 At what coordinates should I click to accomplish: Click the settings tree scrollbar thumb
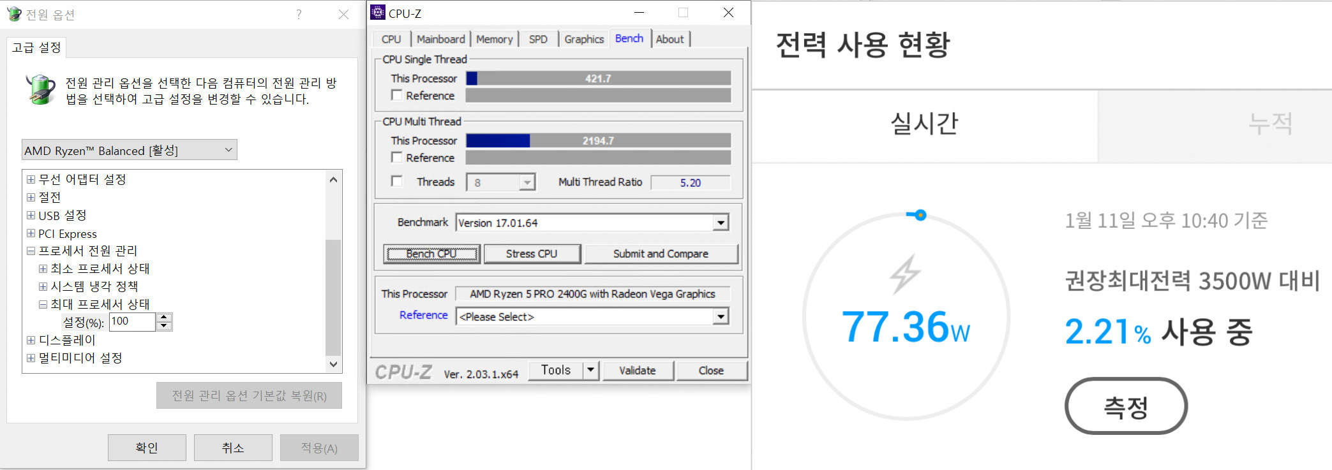333,297
